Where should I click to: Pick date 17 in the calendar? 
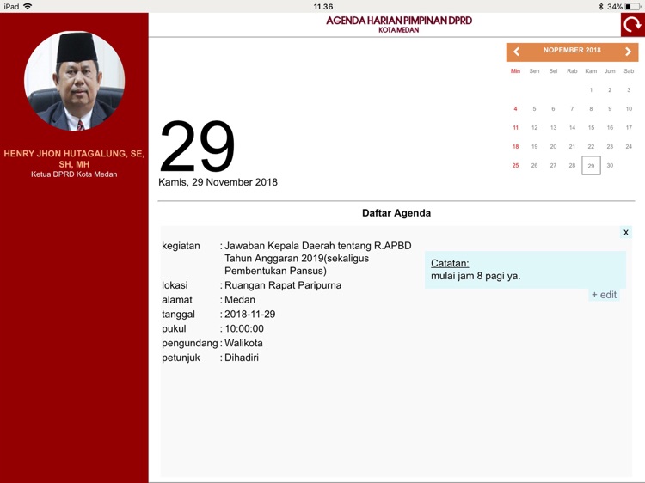coord(629,128)
